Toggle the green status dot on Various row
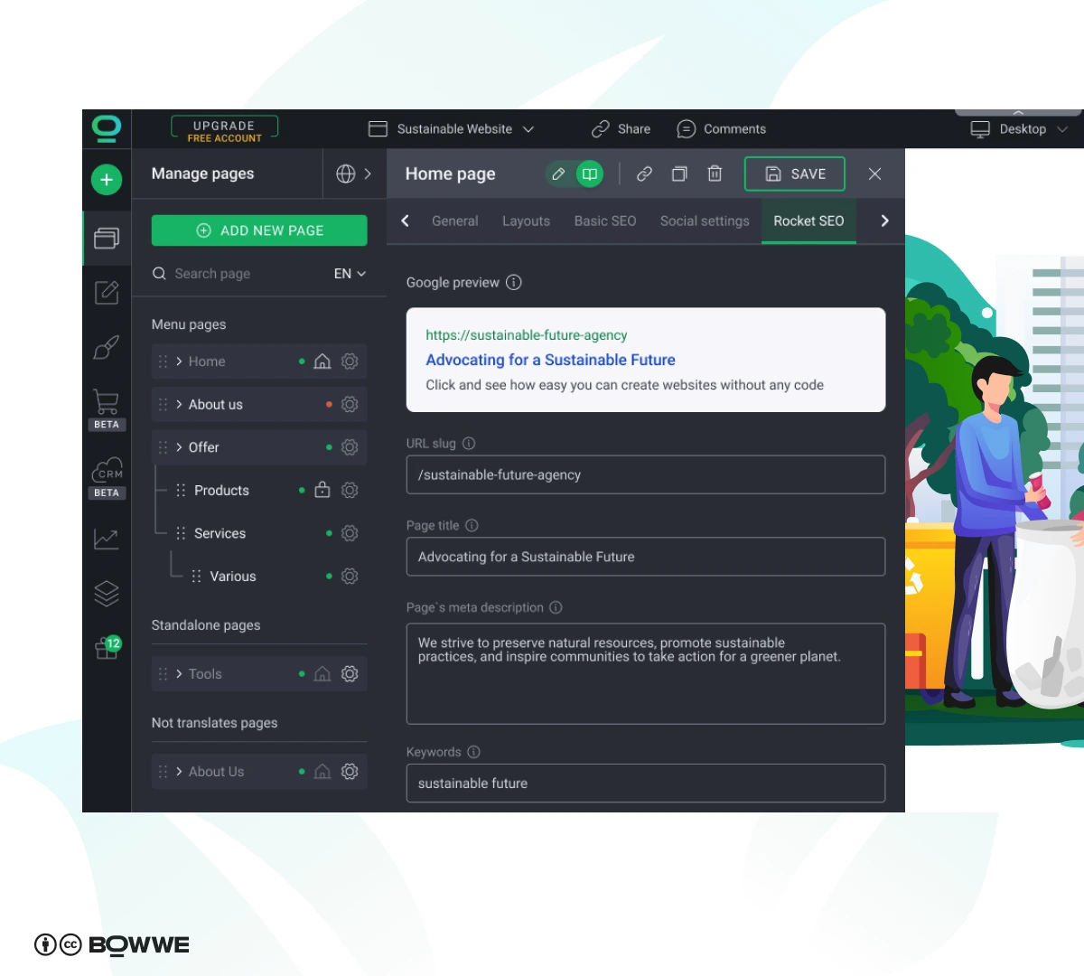 329,576
